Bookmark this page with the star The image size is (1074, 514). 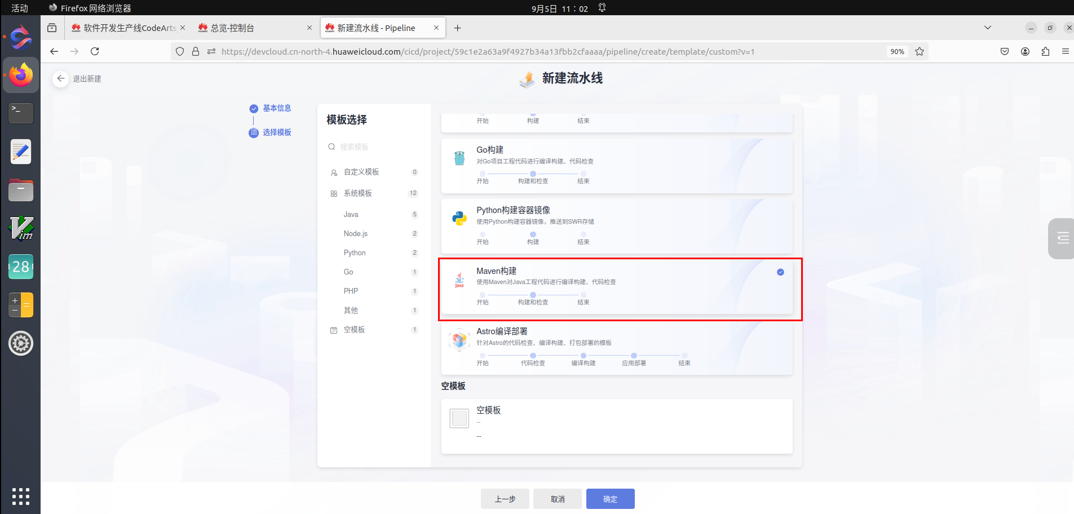pos(920,51)
